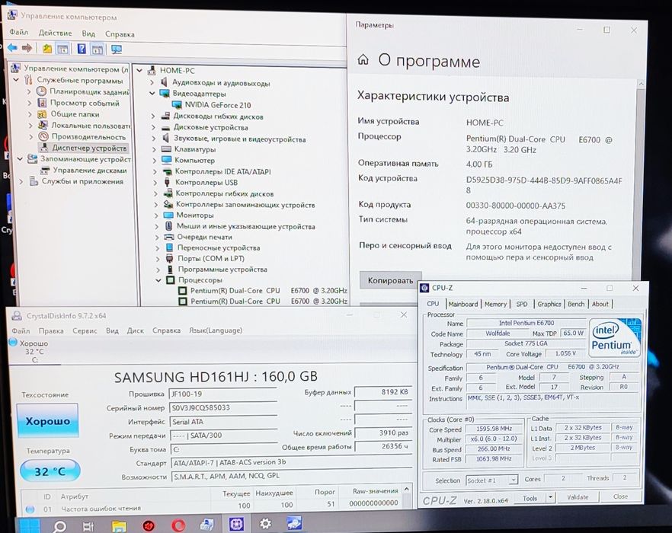Open Task View on the taskbar

tap(88, 525)
